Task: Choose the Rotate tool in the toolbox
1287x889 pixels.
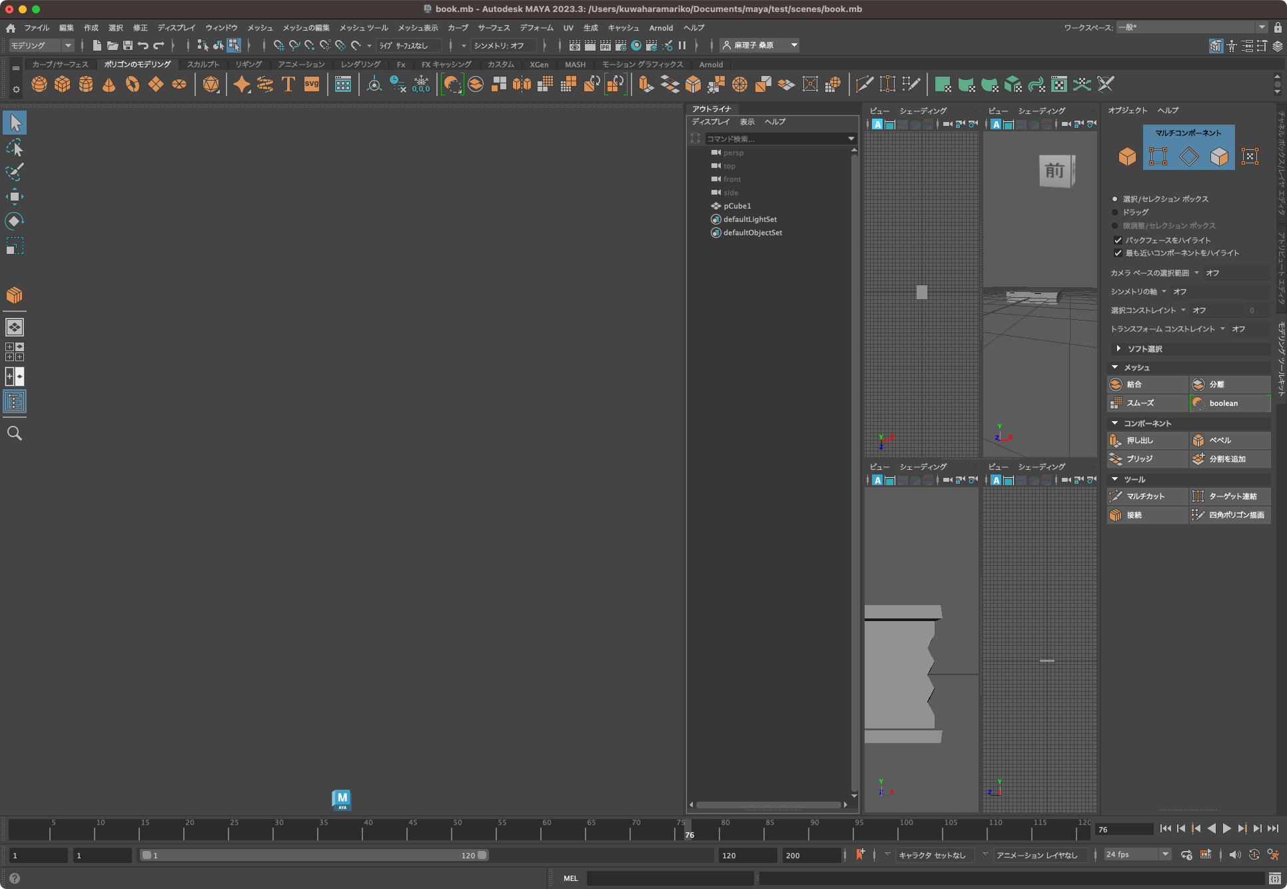Action: pos(15,221)
